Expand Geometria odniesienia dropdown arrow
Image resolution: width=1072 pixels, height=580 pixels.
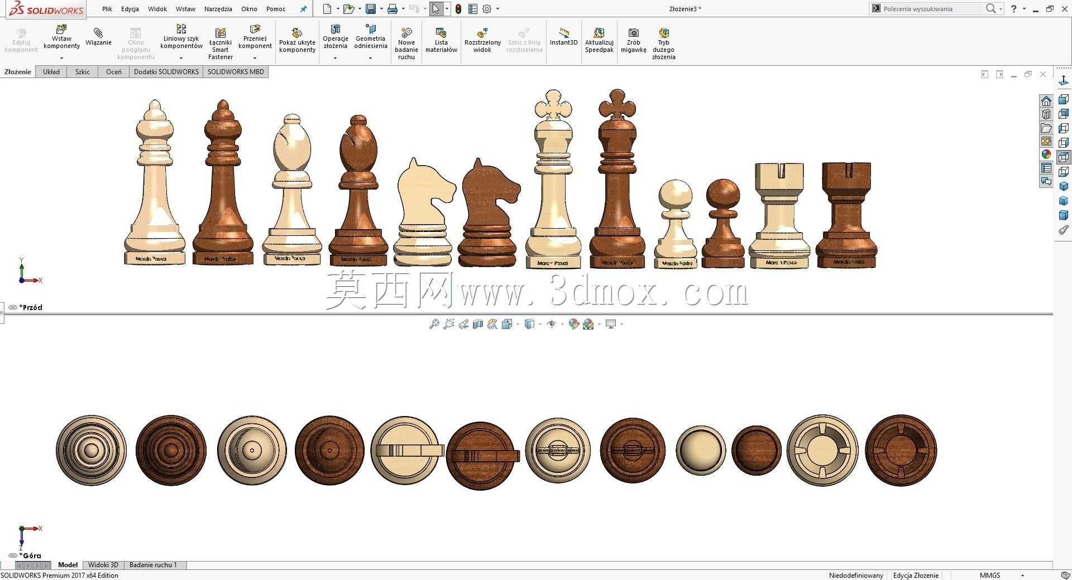pos(370,58)
